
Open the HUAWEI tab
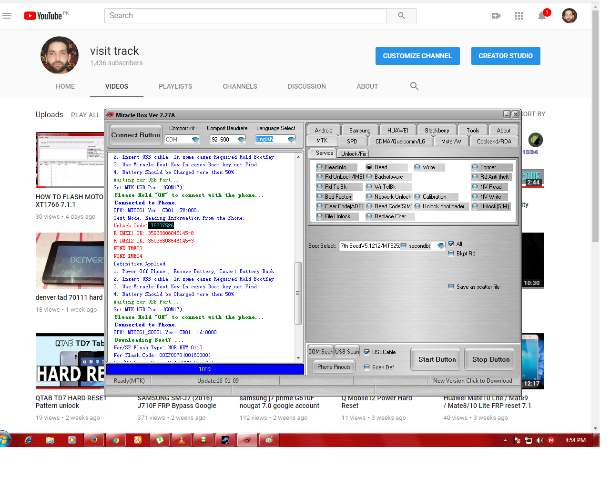pos(398,130)
